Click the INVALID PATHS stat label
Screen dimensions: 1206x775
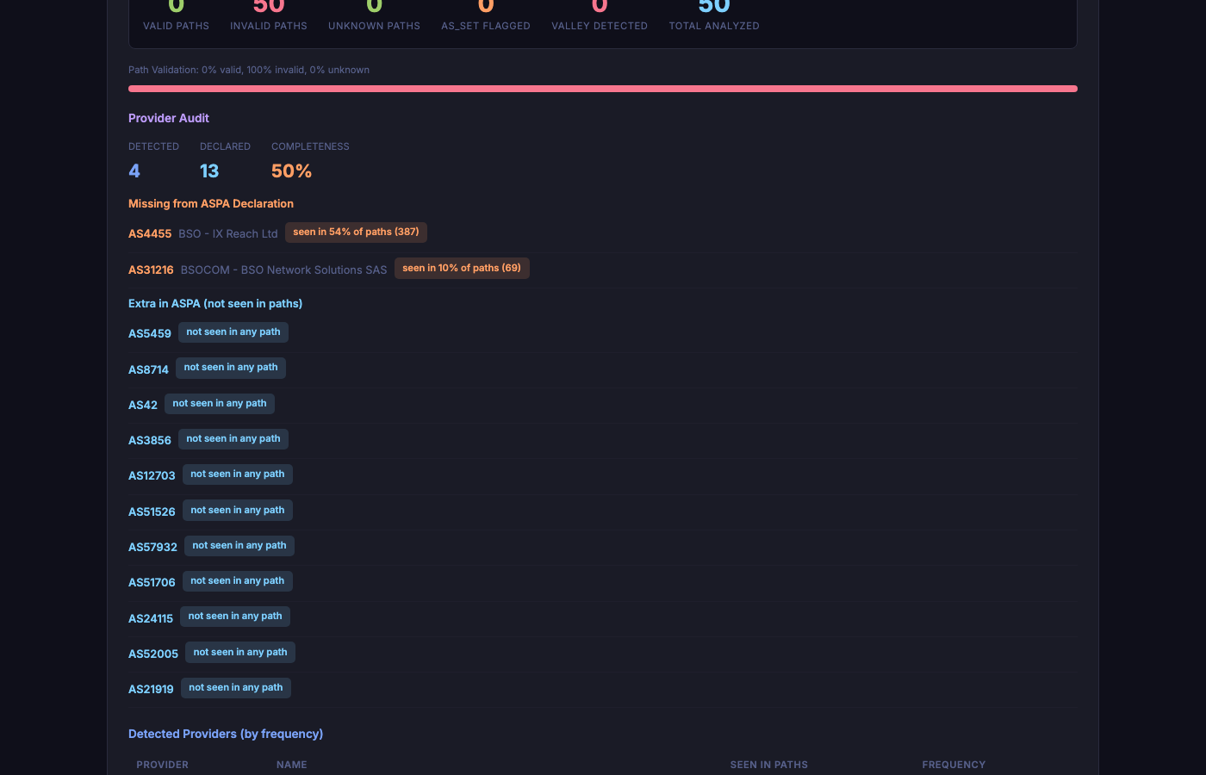coord(269,26)
